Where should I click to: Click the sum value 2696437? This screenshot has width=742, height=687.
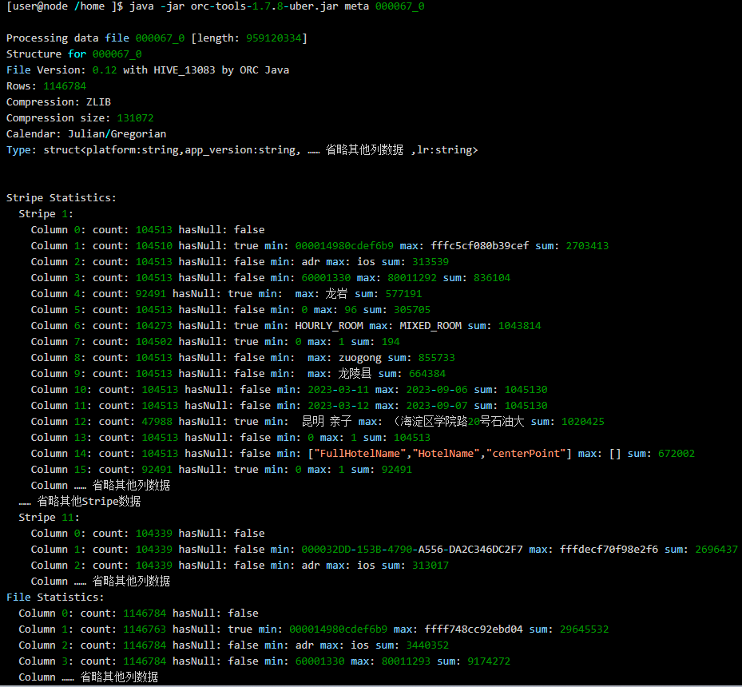716,550
